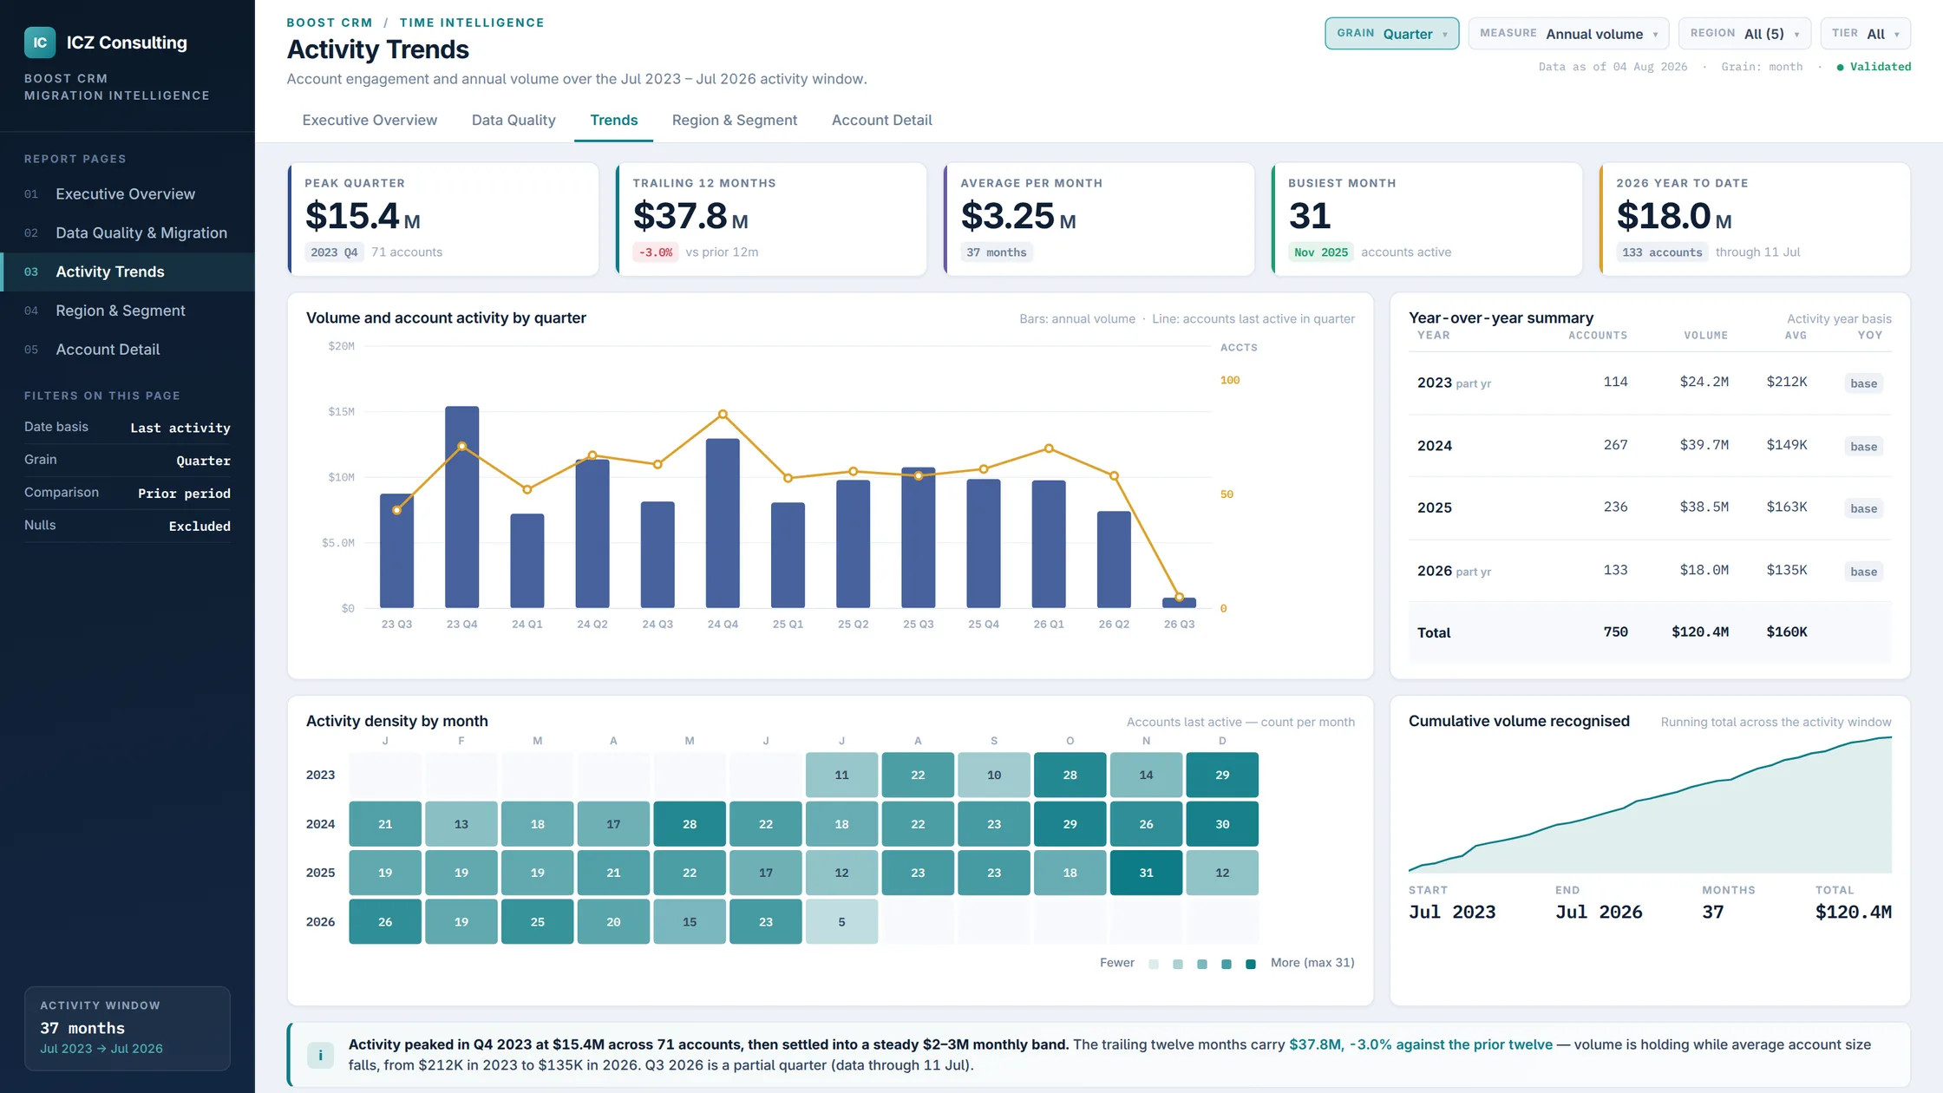Click the 2023 Q4 tag chip
The image size is (1943, 1093).
(x=334, y=252)
